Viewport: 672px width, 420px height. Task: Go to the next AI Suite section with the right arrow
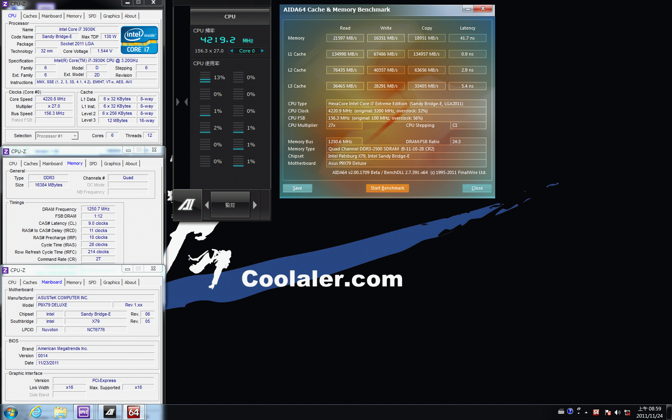(x=255, y=205)
